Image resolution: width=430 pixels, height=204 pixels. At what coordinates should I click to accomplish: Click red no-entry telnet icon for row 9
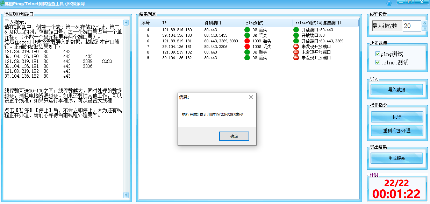coord(296,58)
